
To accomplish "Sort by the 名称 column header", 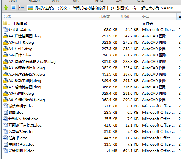I will click(x=50, y=16).
